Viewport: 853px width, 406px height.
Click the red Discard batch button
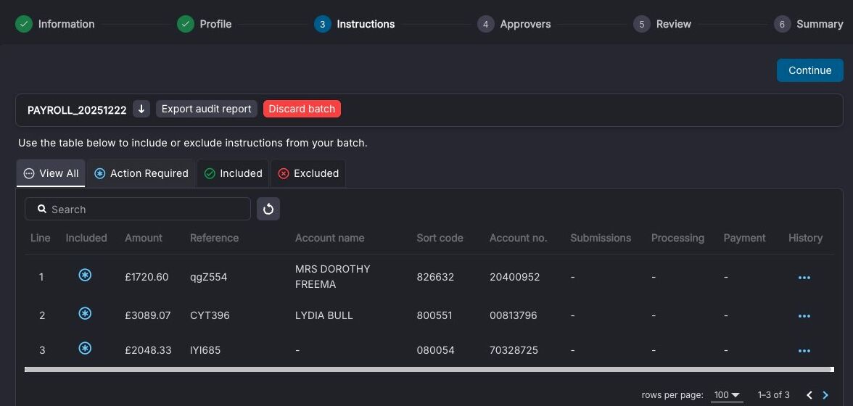click(302, 109)
